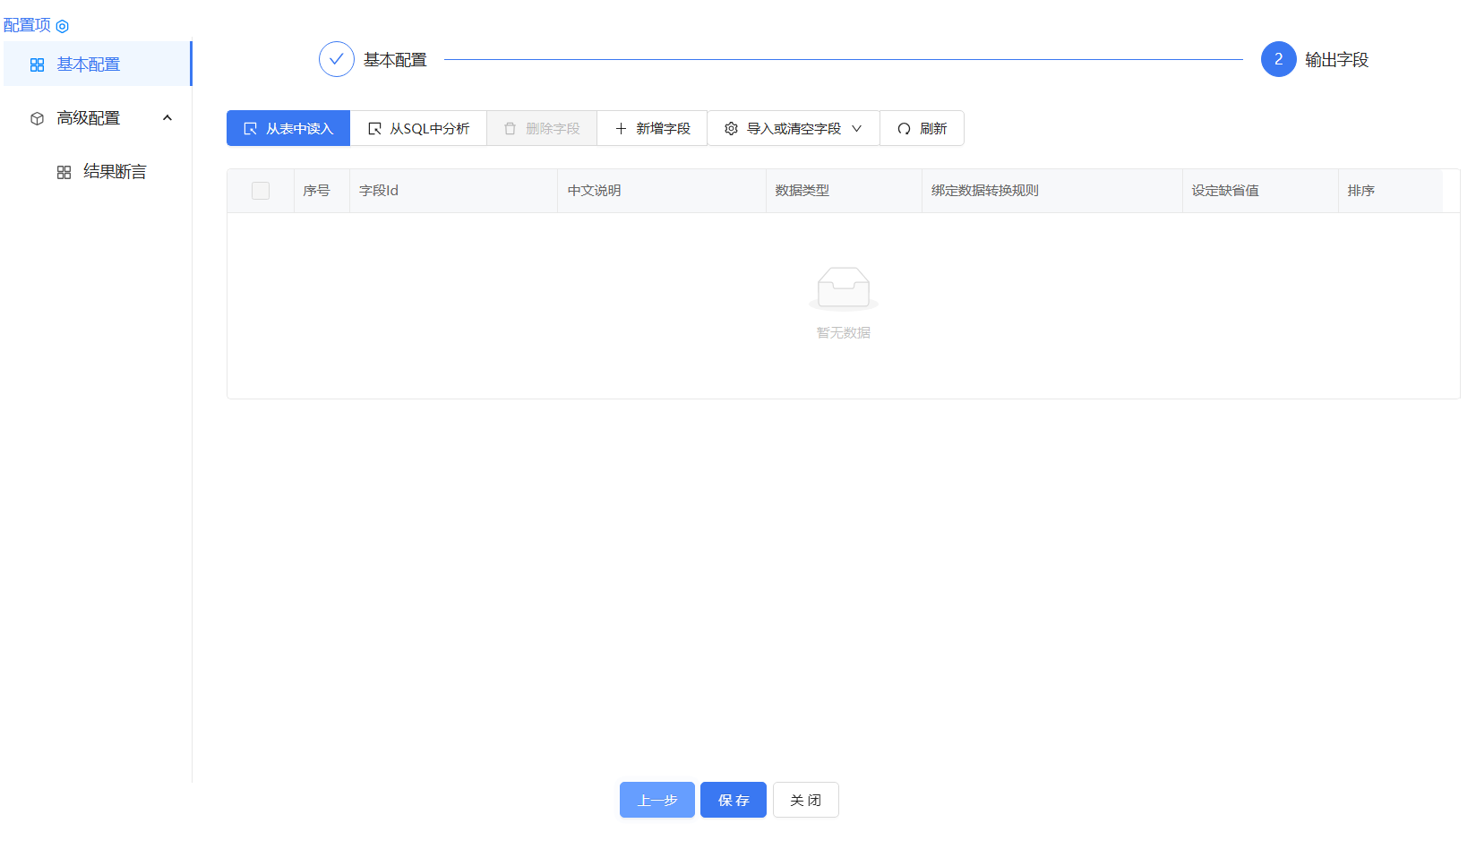The width and height of the screenshot is (1476, 849).
Task: Click the plus icon for 新增字段
Action: tap(620, 128)
